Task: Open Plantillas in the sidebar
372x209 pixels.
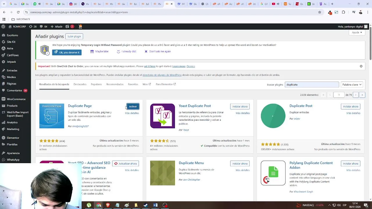Action: pos(12,145)
